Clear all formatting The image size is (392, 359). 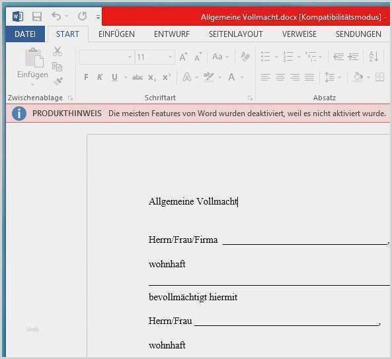click(x=245, y=56)
